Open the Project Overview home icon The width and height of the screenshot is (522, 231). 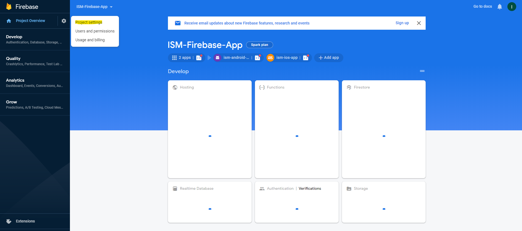point(9,21)
